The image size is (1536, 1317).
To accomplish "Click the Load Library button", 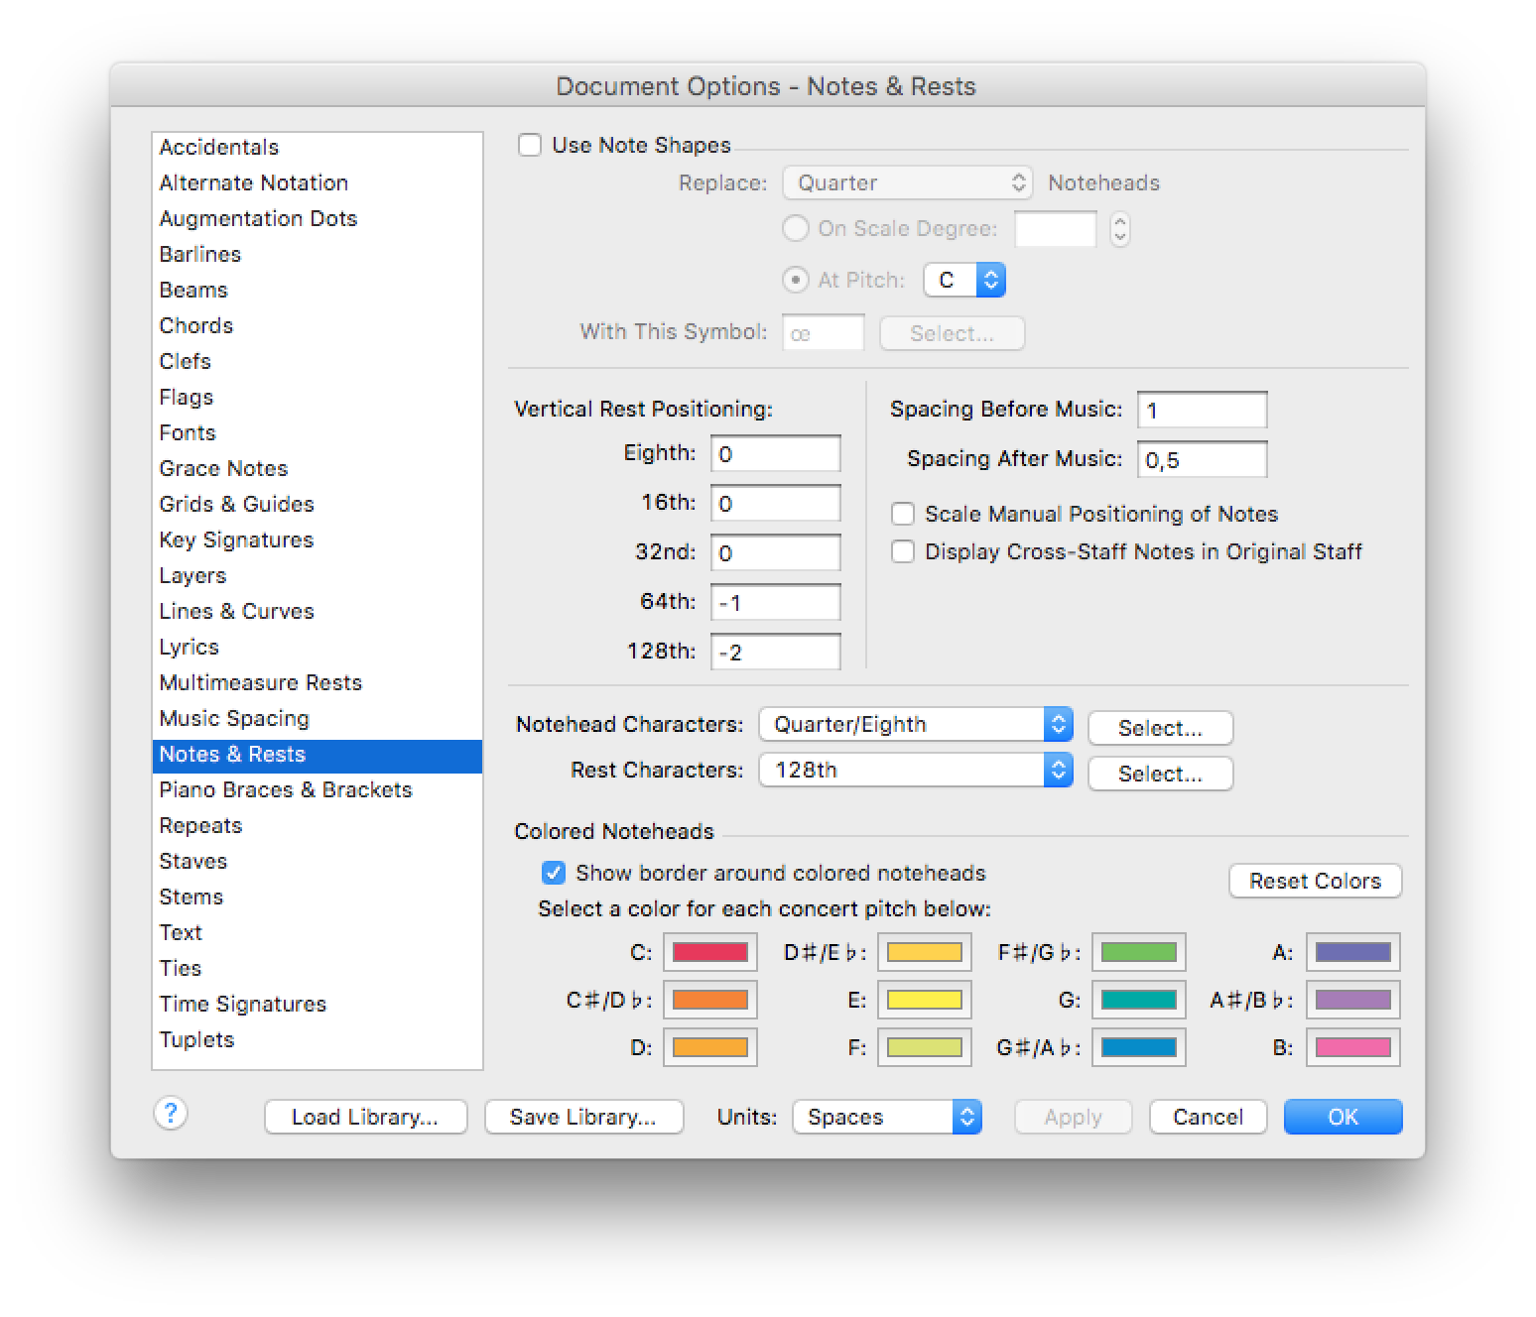I will point(365,1117).
